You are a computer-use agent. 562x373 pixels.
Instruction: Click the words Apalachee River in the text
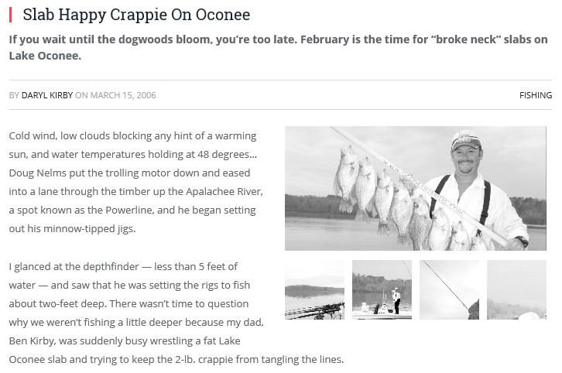(x=224, y=191)
